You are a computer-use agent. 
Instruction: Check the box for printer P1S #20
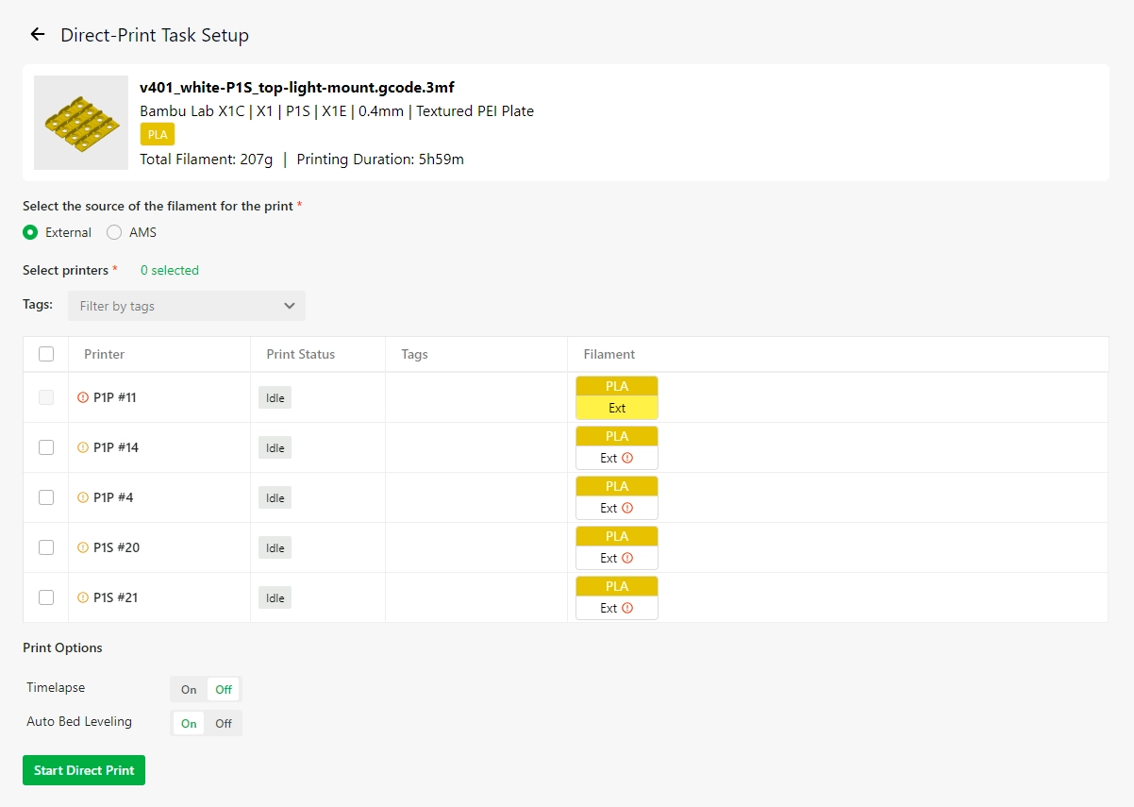pyautogui.click(x=46, y=547)
